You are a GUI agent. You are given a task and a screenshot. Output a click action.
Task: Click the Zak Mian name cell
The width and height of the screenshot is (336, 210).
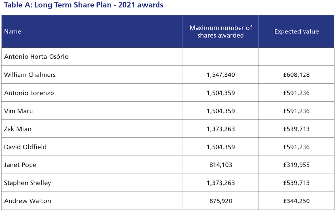18,129
